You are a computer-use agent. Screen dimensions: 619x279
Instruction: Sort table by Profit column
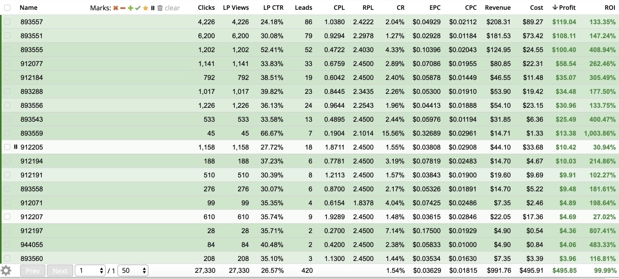[566, 8]
